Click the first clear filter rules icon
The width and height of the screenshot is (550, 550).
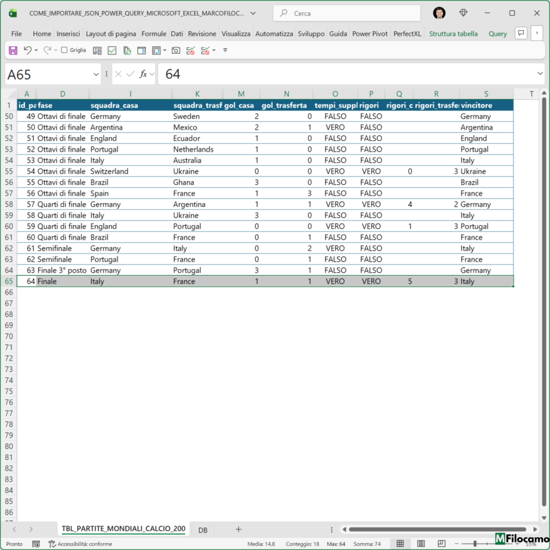tap(191, 50)
